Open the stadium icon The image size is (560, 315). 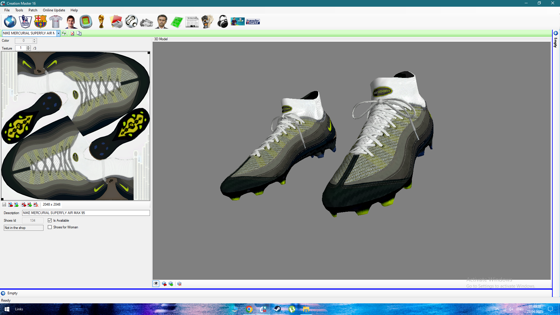pyautogui.click(x=86, y=22)
